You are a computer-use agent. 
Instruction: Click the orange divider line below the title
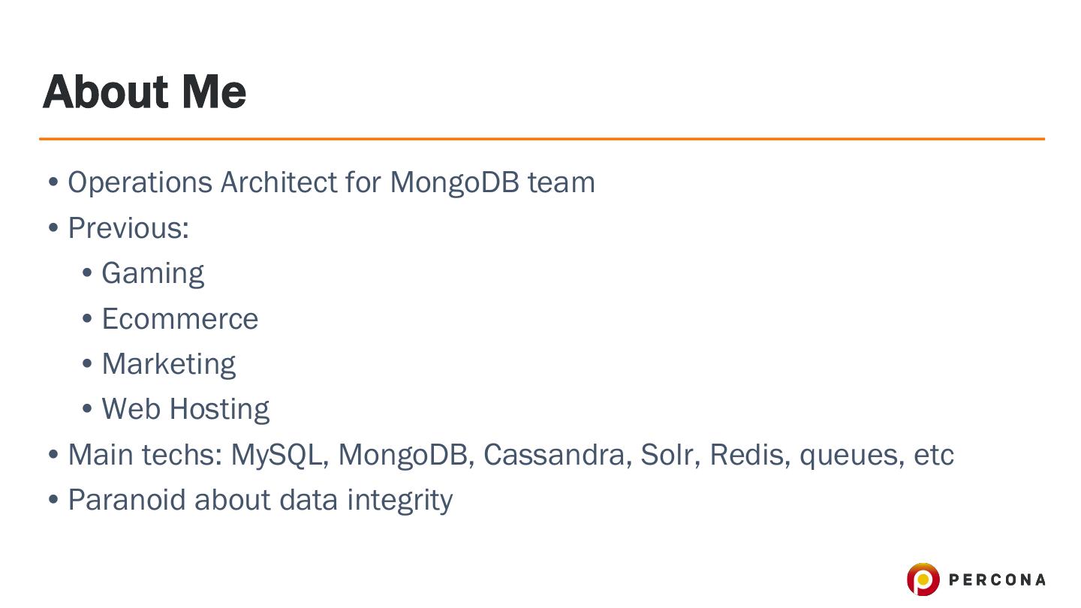tap(540, 139)
